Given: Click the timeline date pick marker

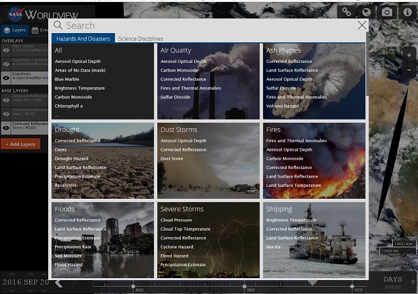Looking at the screenshot, I should point(312,283).
